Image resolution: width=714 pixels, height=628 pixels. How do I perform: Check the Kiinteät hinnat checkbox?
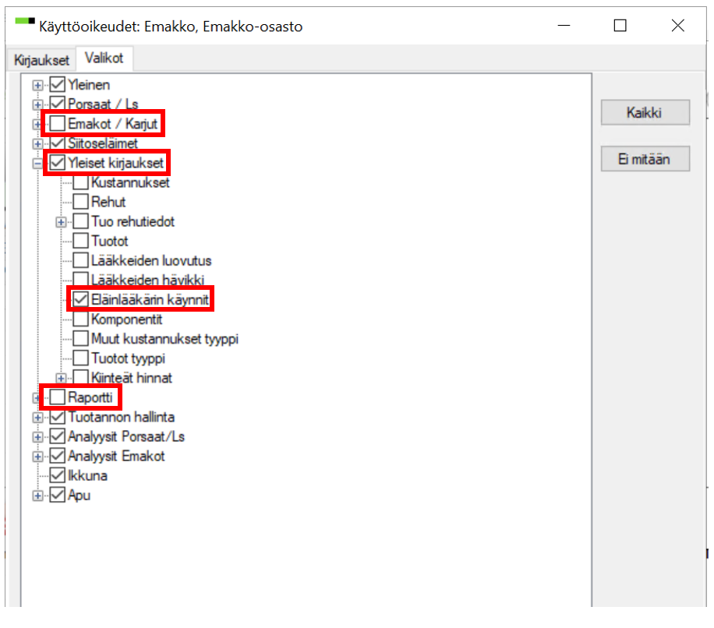tap(80, 378)
